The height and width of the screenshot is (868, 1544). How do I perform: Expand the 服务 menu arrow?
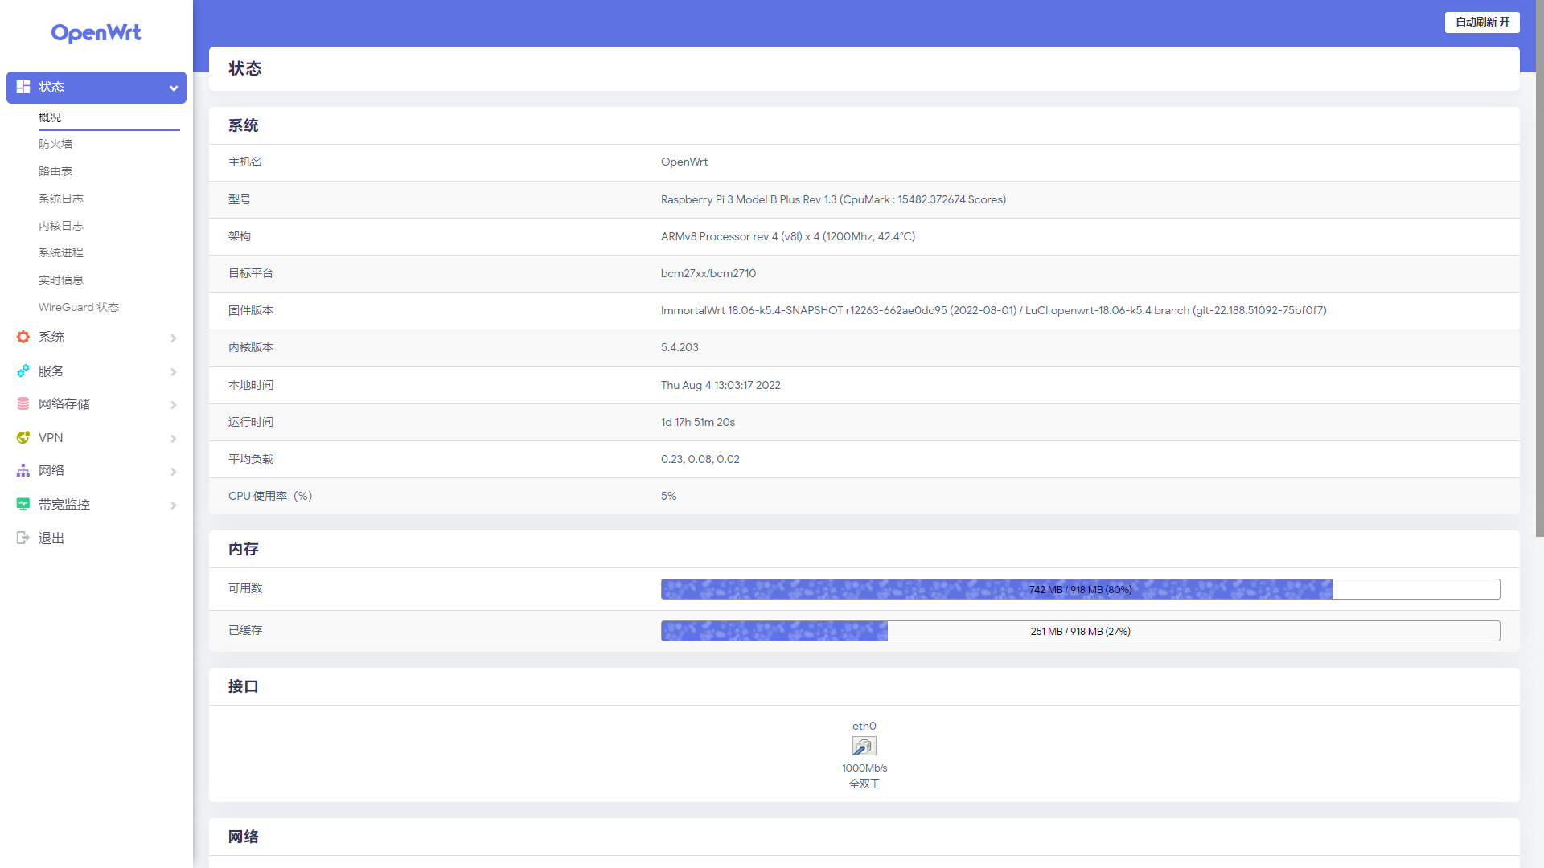173,371
